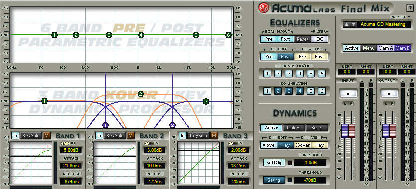
Task: Toggle Band 1 In button
Action: [x=15, y=136]
